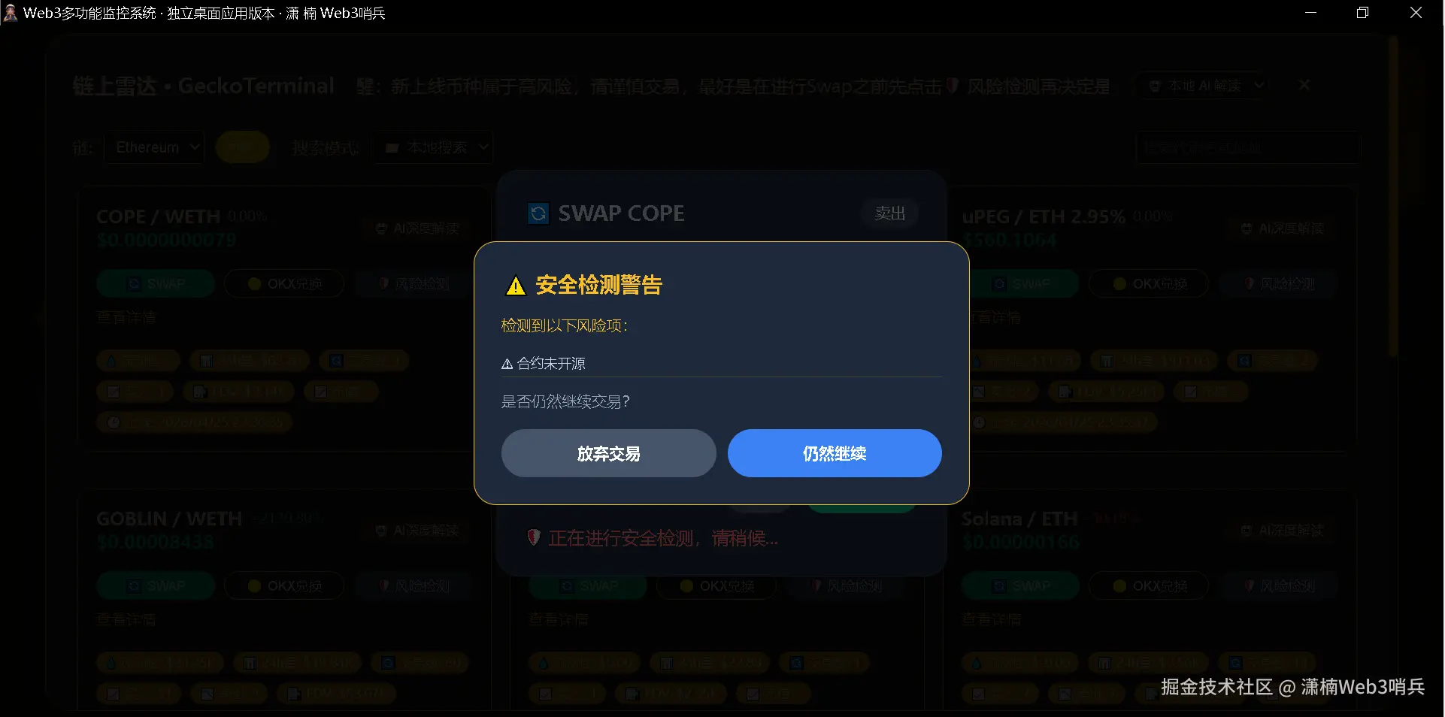The height and width of the screenshot is (717, 1445).
Task: Click 仍然继续 to continue anyway
Action: coord(835,453)
